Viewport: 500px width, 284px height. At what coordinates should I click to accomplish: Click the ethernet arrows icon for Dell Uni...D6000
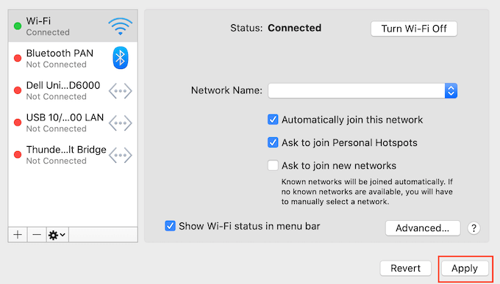120,91
